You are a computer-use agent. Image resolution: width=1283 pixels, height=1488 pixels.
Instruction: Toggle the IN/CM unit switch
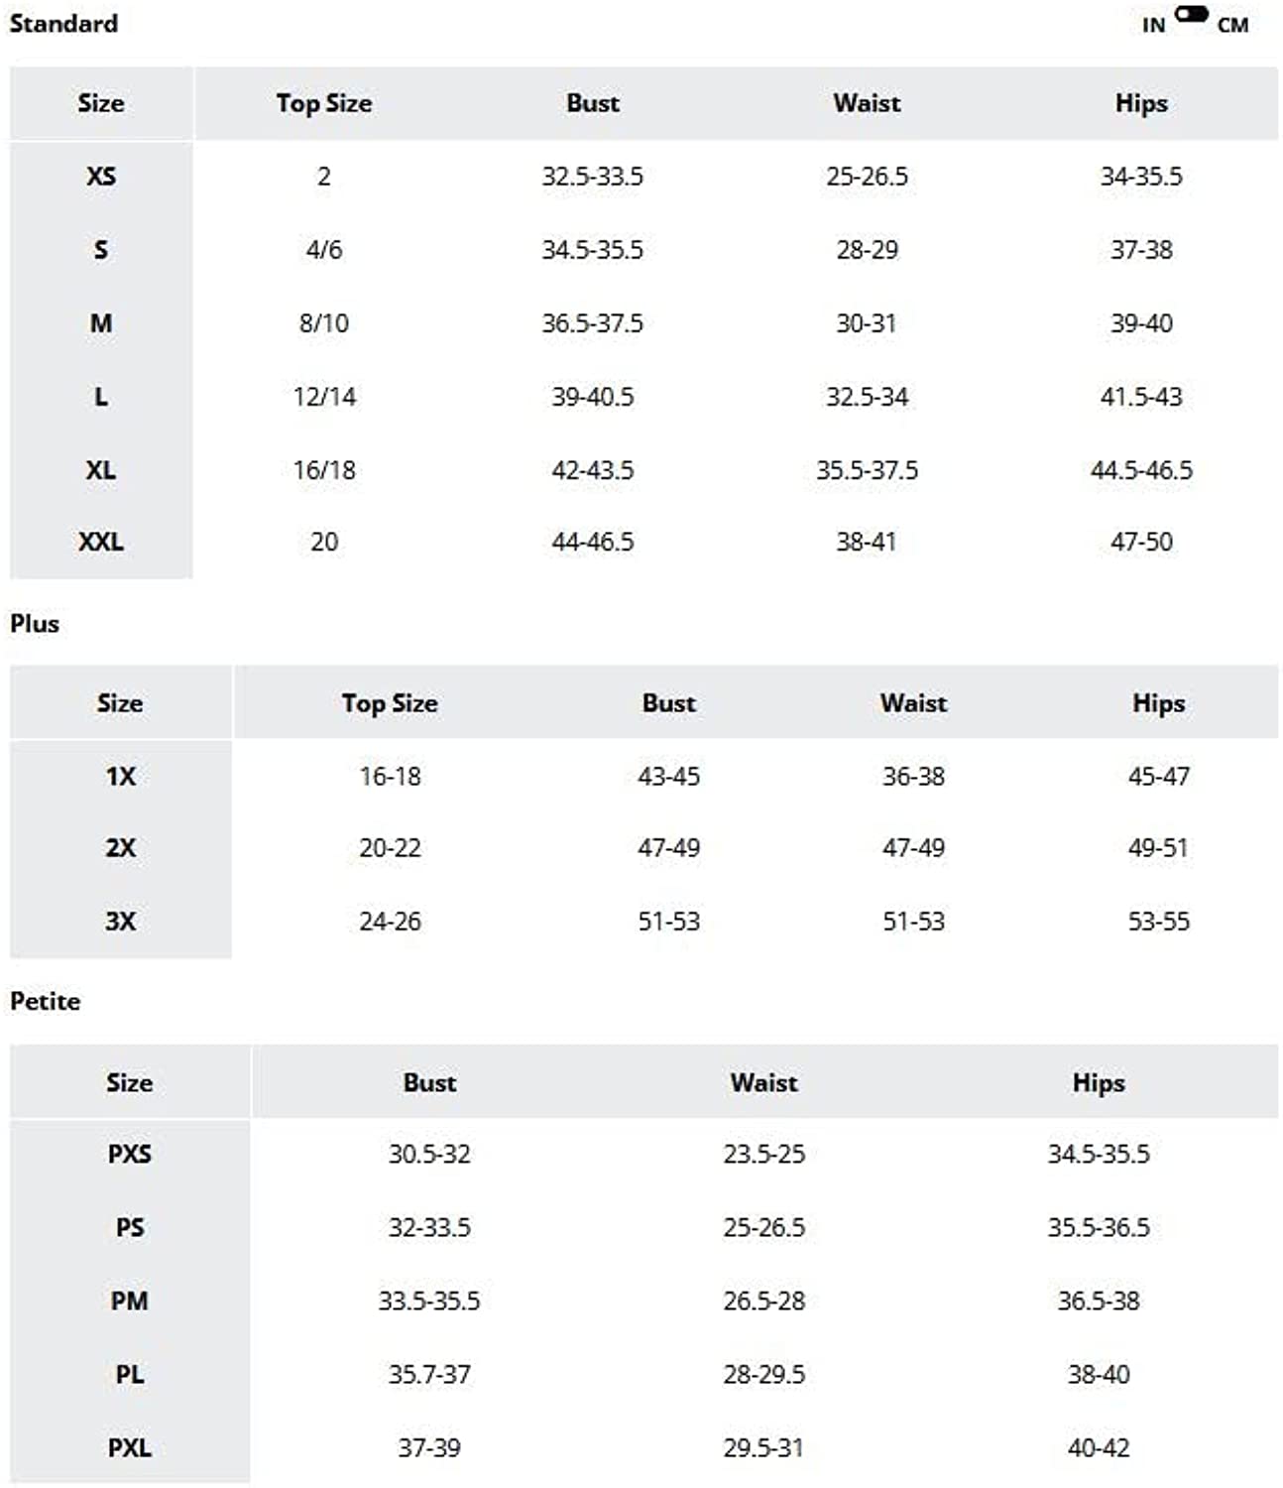click(x=1191, y=14)
